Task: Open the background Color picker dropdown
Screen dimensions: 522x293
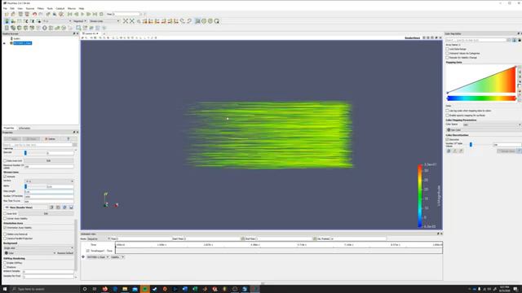Action: 29,253
